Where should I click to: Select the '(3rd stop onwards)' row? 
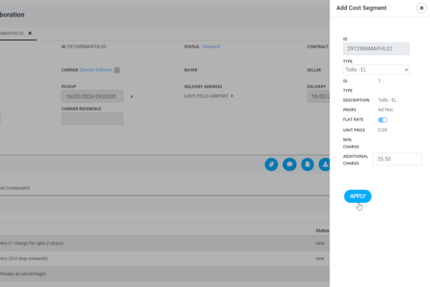[165, 258]
